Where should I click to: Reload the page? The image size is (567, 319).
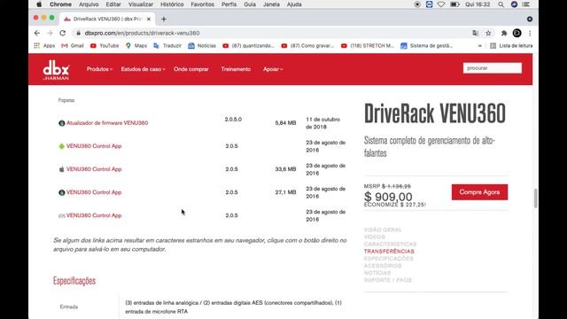(x=63, y=33)
